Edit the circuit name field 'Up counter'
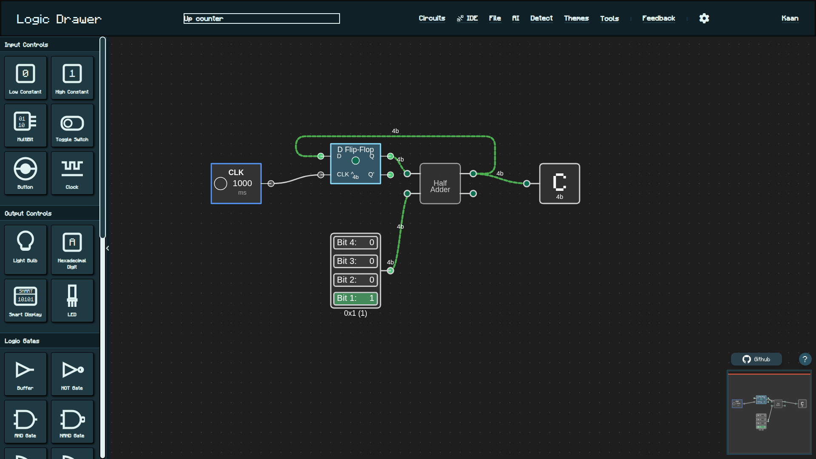The height and width of the screenshot is (459, 816). 261,18
